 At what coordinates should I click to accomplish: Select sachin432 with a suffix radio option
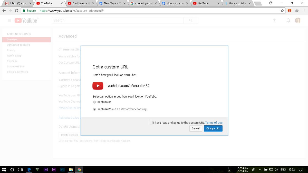(94, 109)
